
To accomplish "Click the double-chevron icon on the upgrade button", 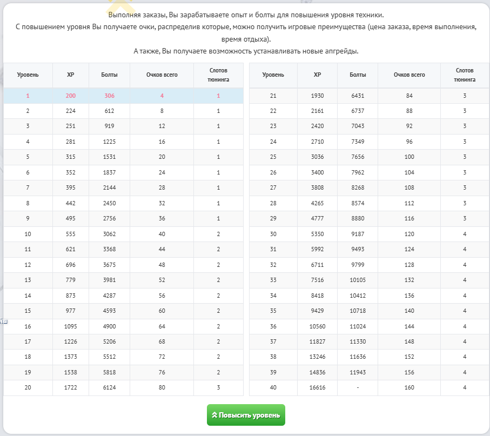I will (214, 415).
